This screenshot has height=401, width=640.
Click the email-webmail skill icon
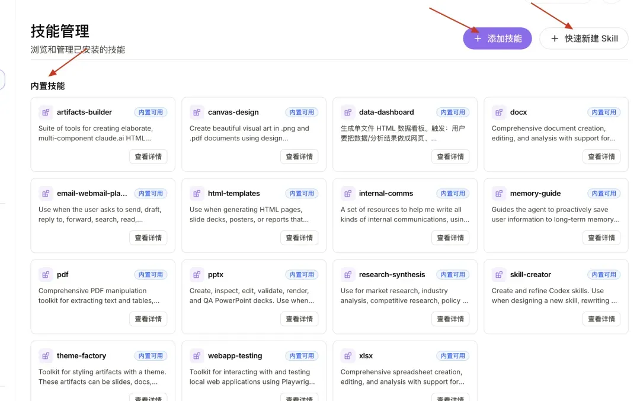point(45,193)
